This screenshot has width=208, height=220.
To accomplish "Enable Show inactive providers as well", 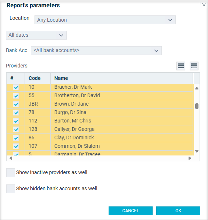I will point(11,173).
